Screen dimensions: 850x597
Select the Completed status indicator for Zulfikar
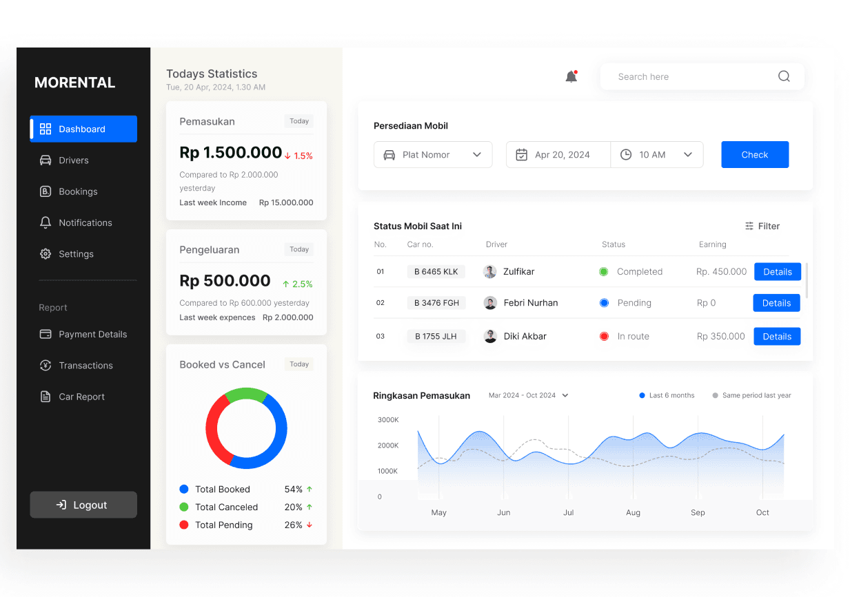605,271
